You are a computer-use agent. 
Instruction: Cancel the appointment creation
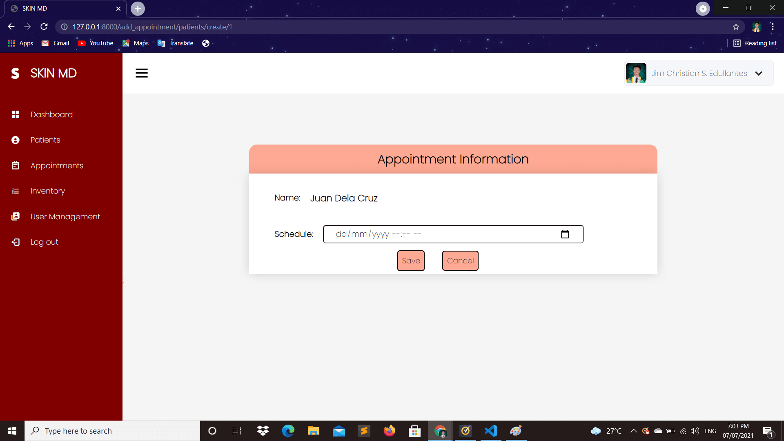click(460, 261)
